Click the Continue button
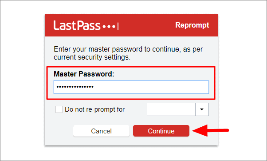 (x=161, y=131)
